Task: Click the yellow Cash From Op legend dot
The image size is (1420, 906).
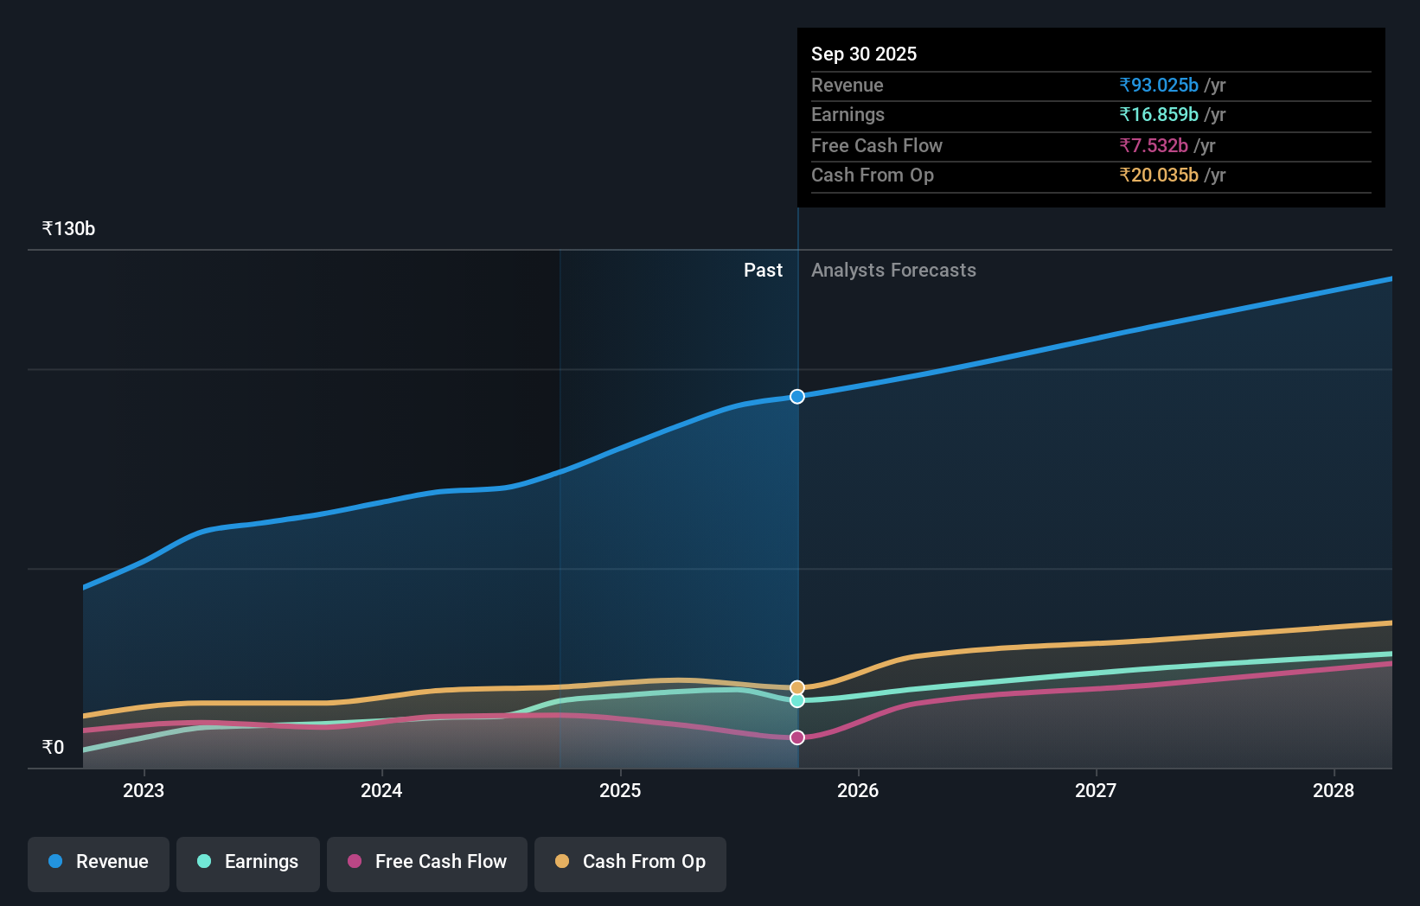Action: pyautogui.click(x=562, y=862)
